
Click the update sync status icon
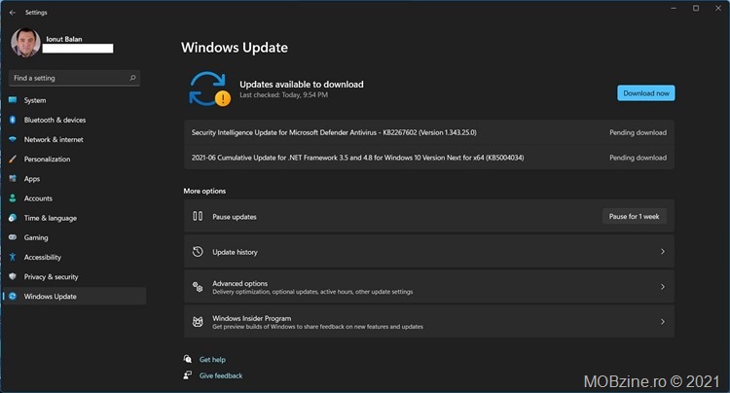pos(209,89)
